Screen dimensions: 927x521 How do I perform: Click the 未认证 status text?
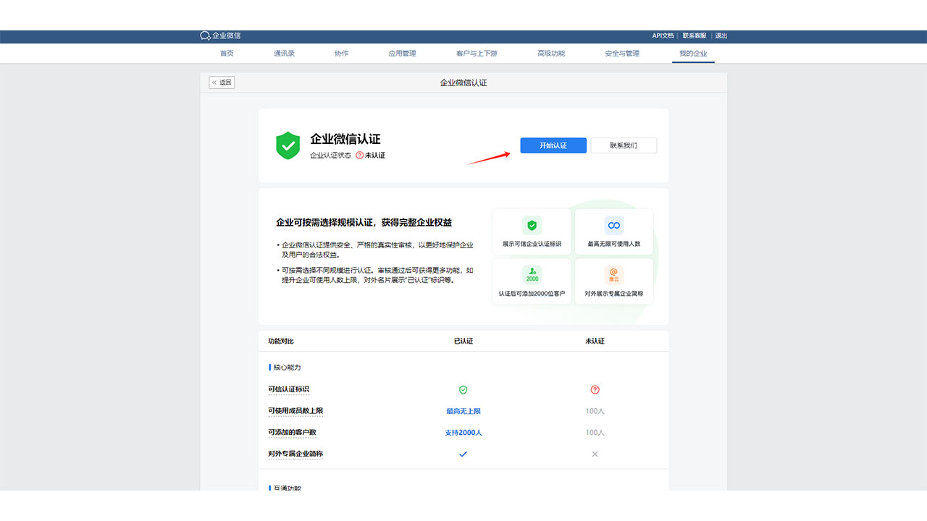tap(375, 155)
